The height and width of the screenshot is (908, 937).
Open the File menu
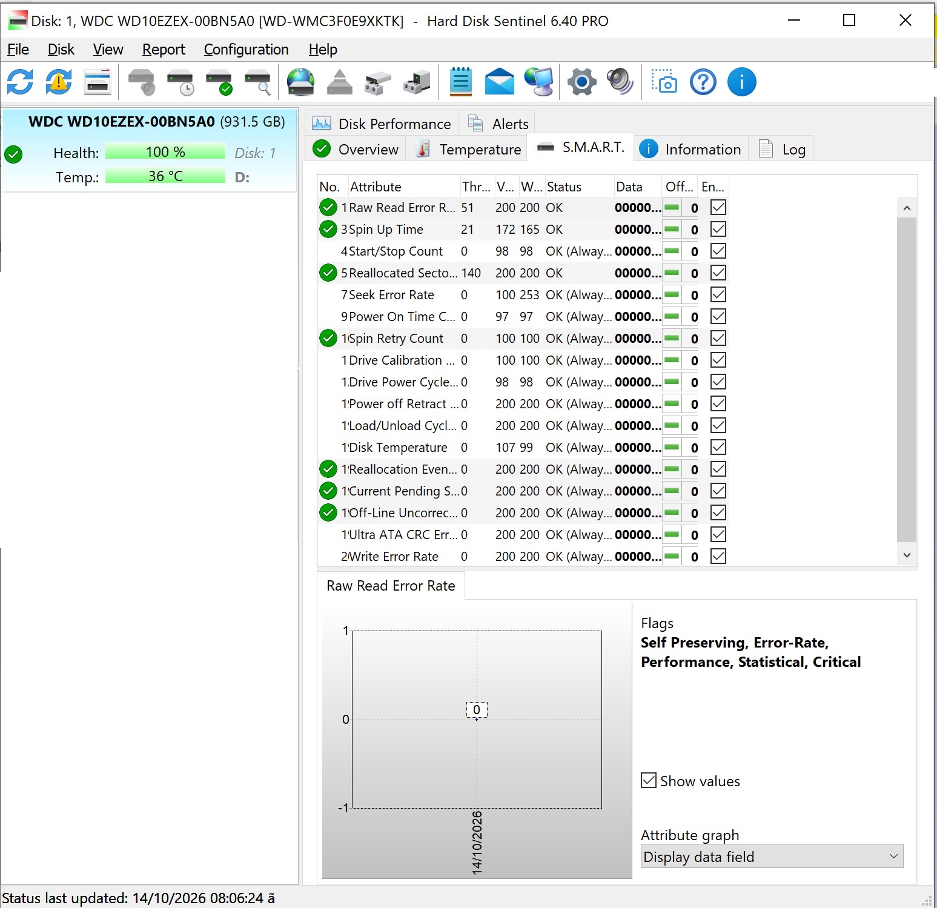(18, 49)
